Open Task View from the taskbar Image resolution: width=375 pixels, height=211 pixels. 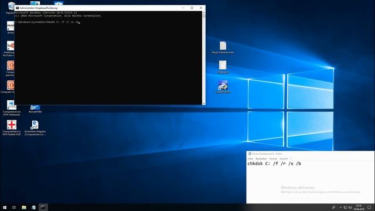coord(14,207)
